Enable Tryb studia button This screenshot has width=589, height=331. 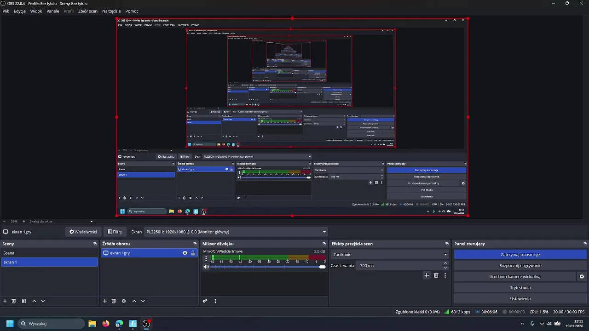[520, 288]
